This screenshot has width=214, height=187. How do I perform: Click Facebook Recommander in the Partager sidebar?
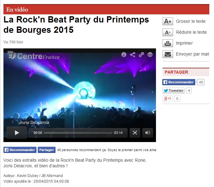[179, 82]
